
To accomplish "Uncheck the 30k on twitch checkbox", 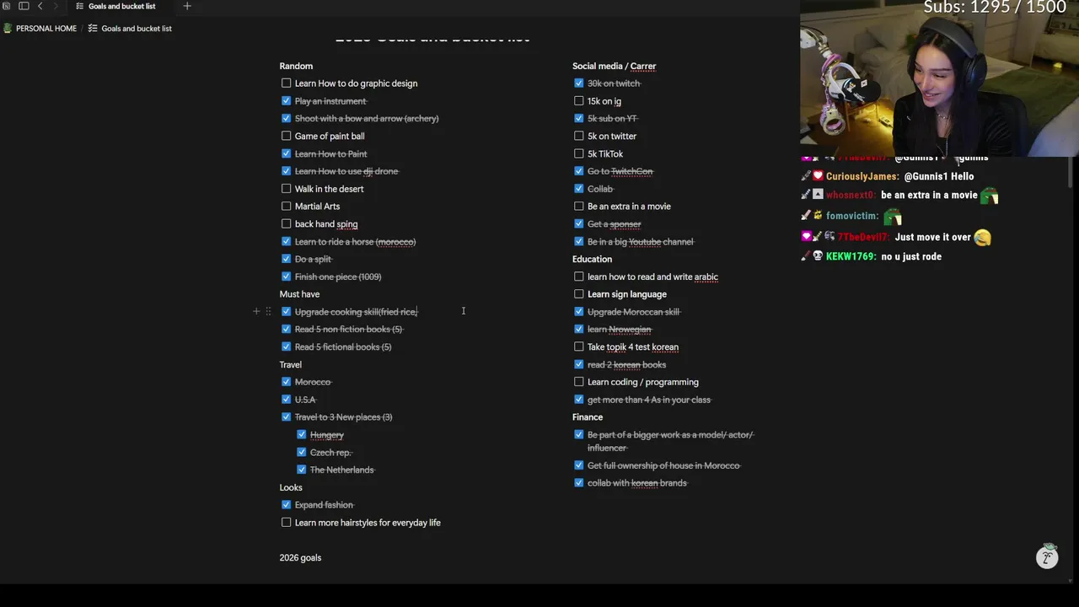I will tap(578, 83).
